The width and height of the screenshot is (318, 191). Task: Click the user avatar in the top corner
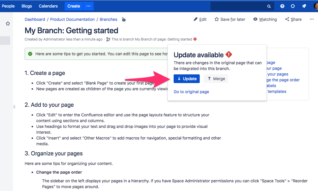coord(316,6)
